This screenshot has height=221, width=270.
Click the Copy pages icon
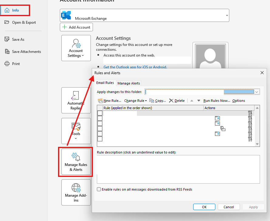(x=152, y=101)
